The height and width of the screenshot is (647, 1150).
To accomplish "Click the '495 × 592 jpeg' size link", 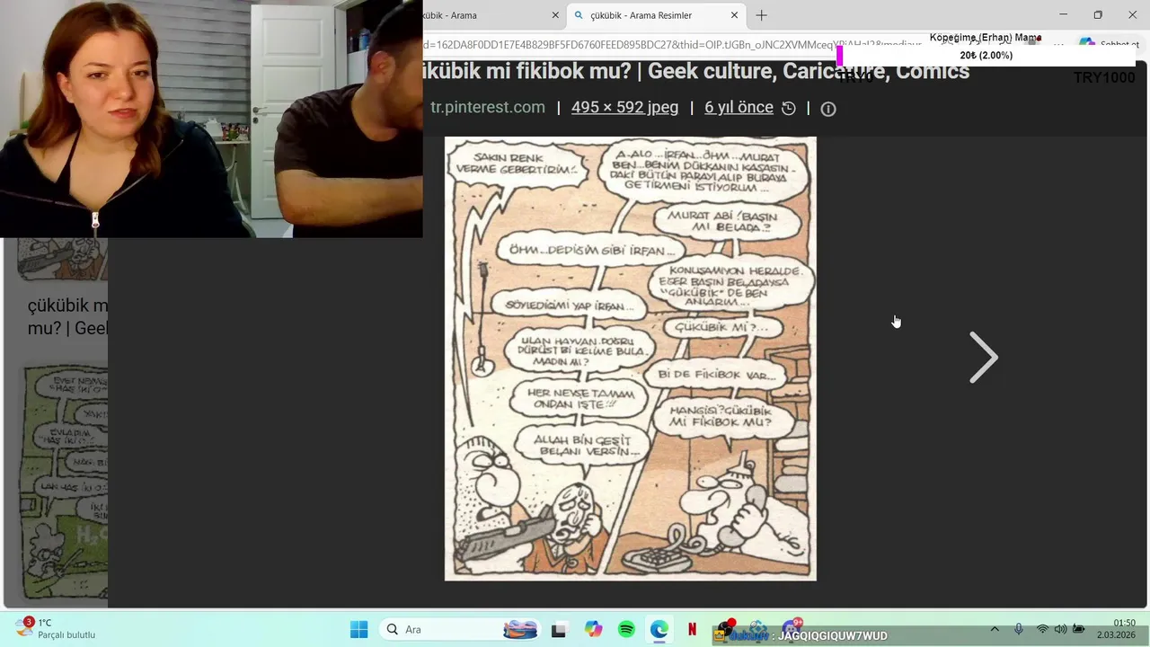I will coord(624,107).
